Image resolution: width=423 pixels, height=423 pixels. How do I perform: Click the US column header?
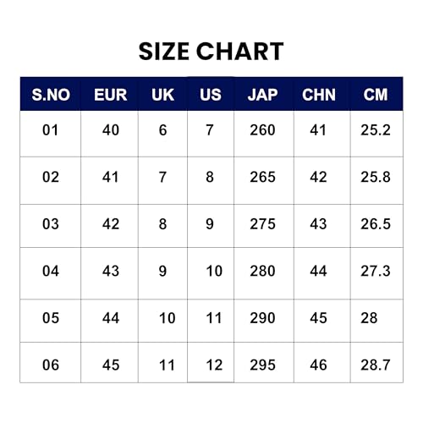[x=211, y=95]
